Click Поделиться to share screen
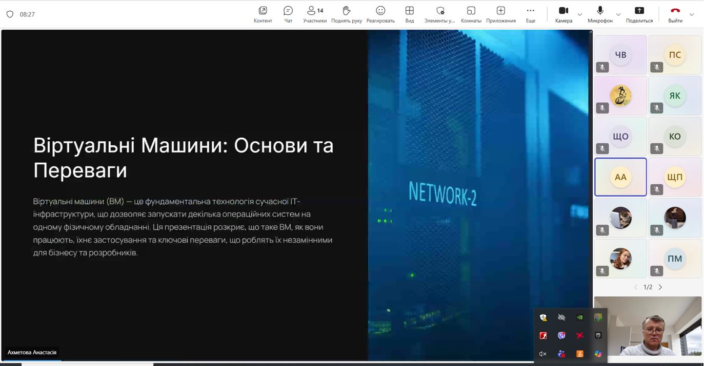704x366 pixels. pos(639,14)
